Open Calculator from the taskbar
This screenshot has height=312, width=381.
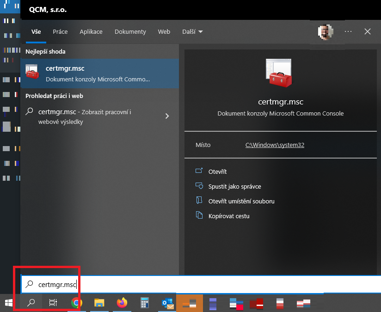[x=144, y=303]
